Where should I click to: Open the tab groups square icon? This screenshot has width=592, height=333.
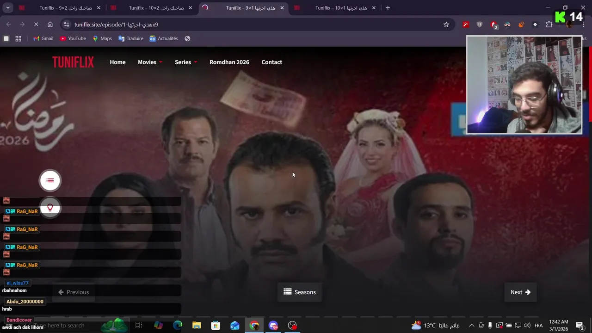click(6, 38)
